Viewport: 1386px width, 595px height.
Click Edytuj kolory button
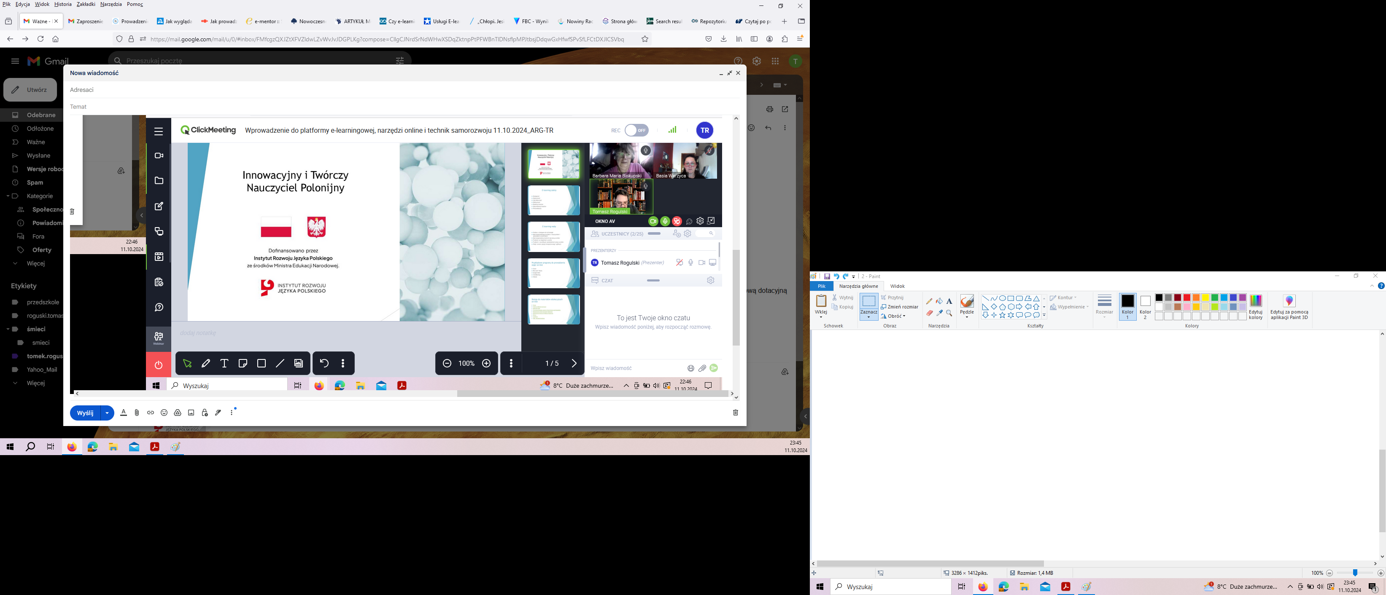point(1256,307)
